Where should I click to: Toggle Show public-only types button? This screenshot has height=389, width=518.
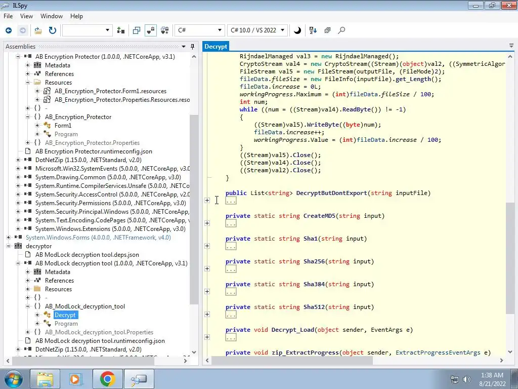tap(137, 30)
